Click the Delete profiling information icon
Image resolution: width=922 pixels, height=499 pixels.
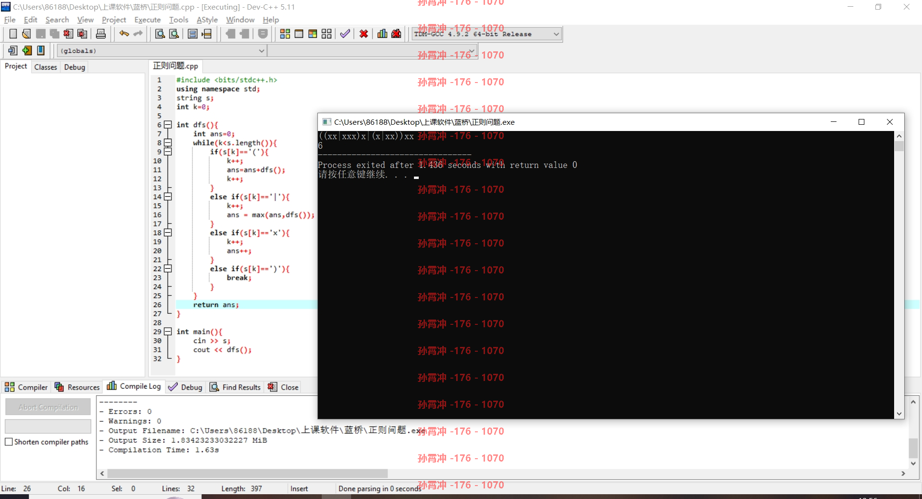[396, 34]
